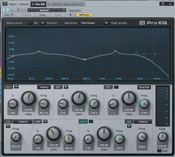Click the LF Freq knob
This screenshot has height=157, width=175.
point(44,104)
